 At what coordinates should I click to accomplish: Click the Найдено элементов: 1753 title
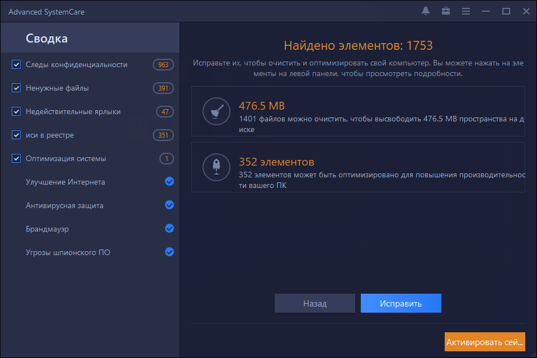tap(358, 45)
